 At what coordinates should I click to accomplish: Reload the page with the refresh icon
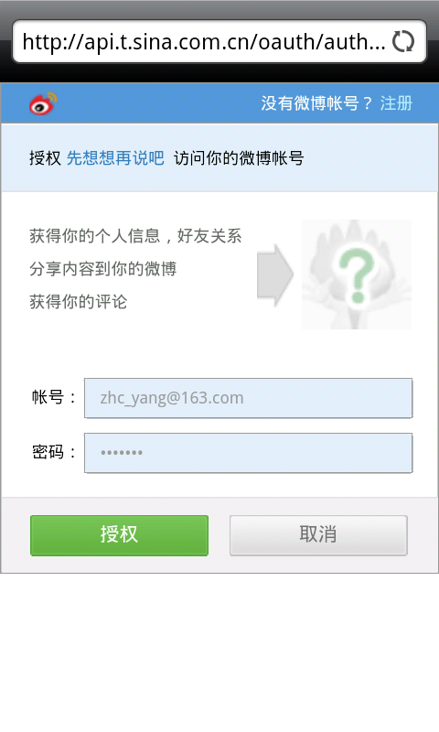(x=403, y=41)
